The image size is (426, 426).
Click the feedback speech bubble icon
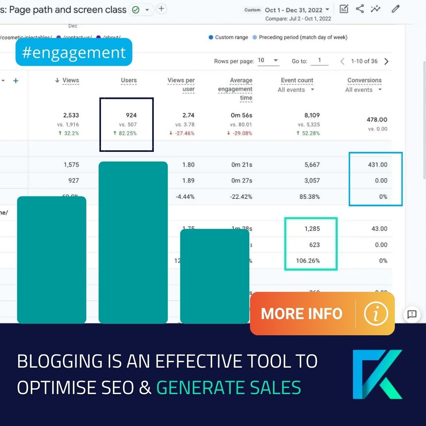pos(412,314)
